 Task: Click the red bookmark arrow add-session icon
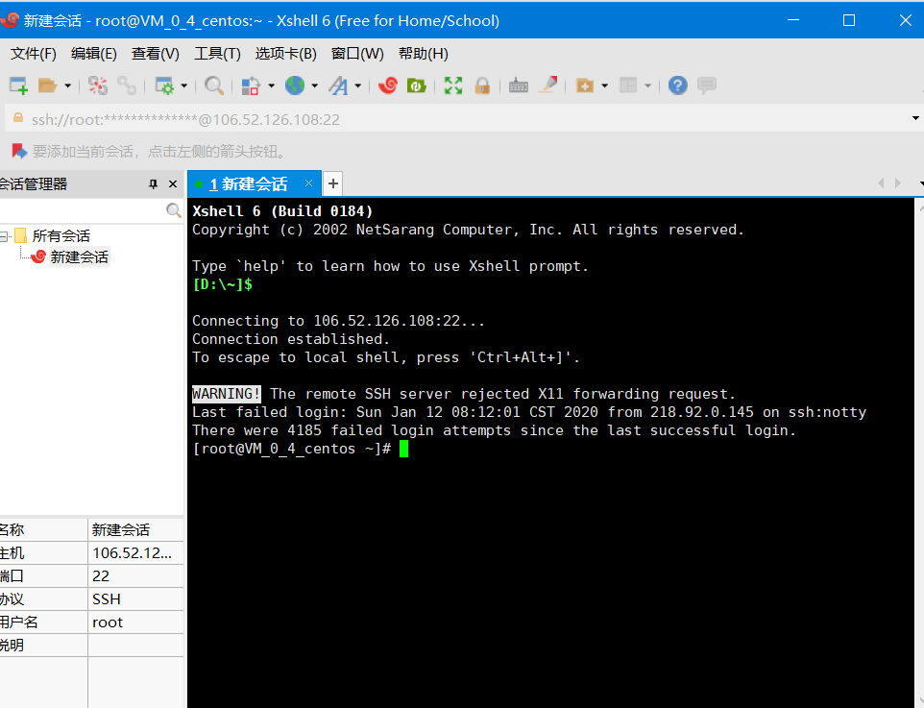point(19,152)
